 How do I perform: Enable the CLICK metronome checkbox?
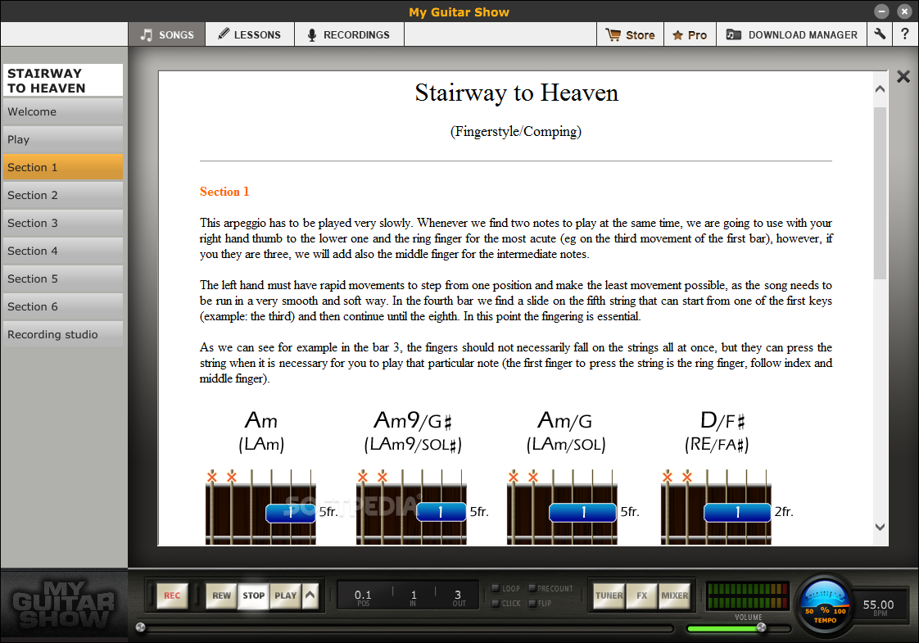[496, 603]
